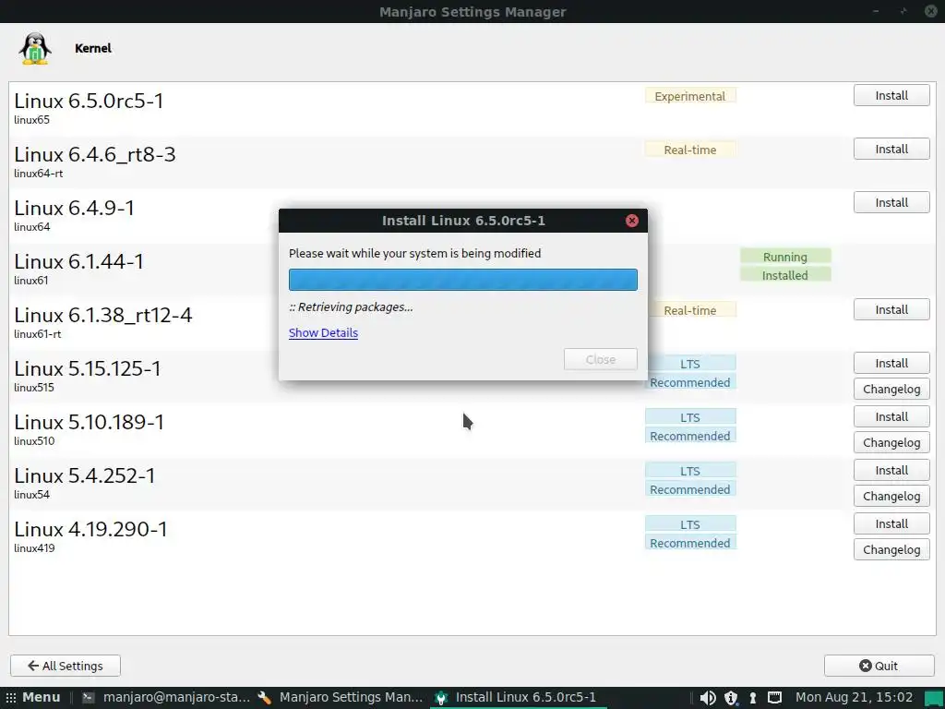
Task: Install Linux 4.19.290-1 kernel
Action: tap(891, 524)
